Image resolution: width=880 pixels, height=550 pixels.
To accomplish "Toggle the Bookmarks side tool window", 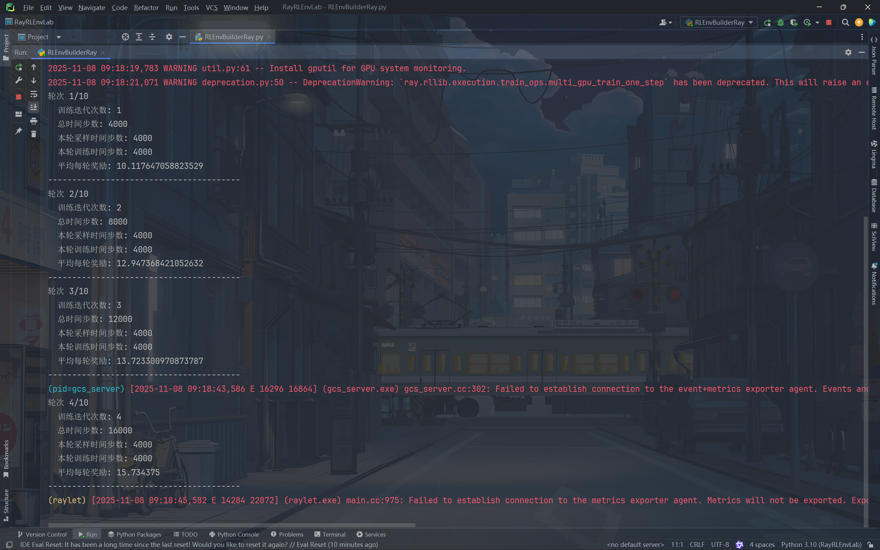I will pyautogui.click(x=6, y=459).
